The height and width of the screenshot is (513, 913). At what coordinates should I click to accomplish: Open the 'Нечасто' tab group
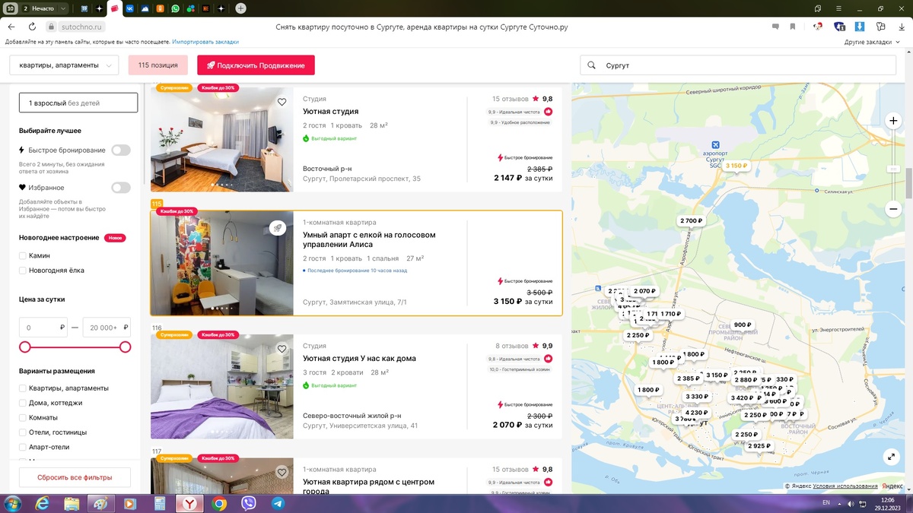pos(43,8)
